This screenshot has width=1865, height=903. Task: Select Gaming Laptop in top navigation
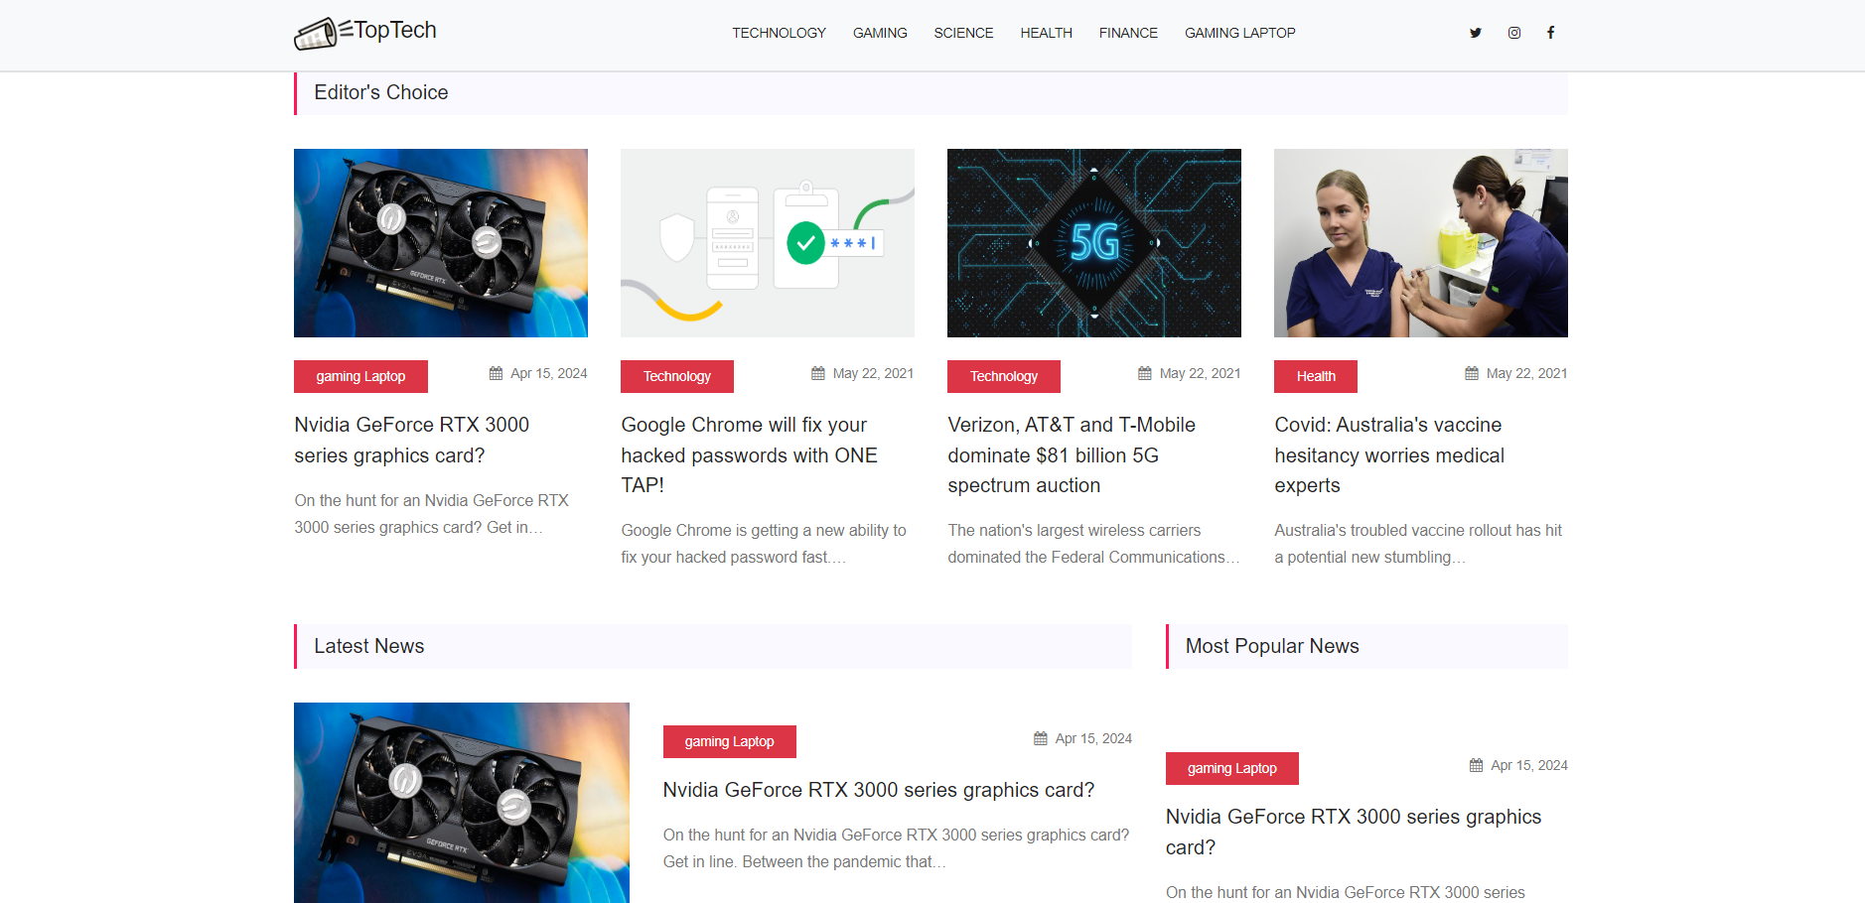coord(1239,33)
